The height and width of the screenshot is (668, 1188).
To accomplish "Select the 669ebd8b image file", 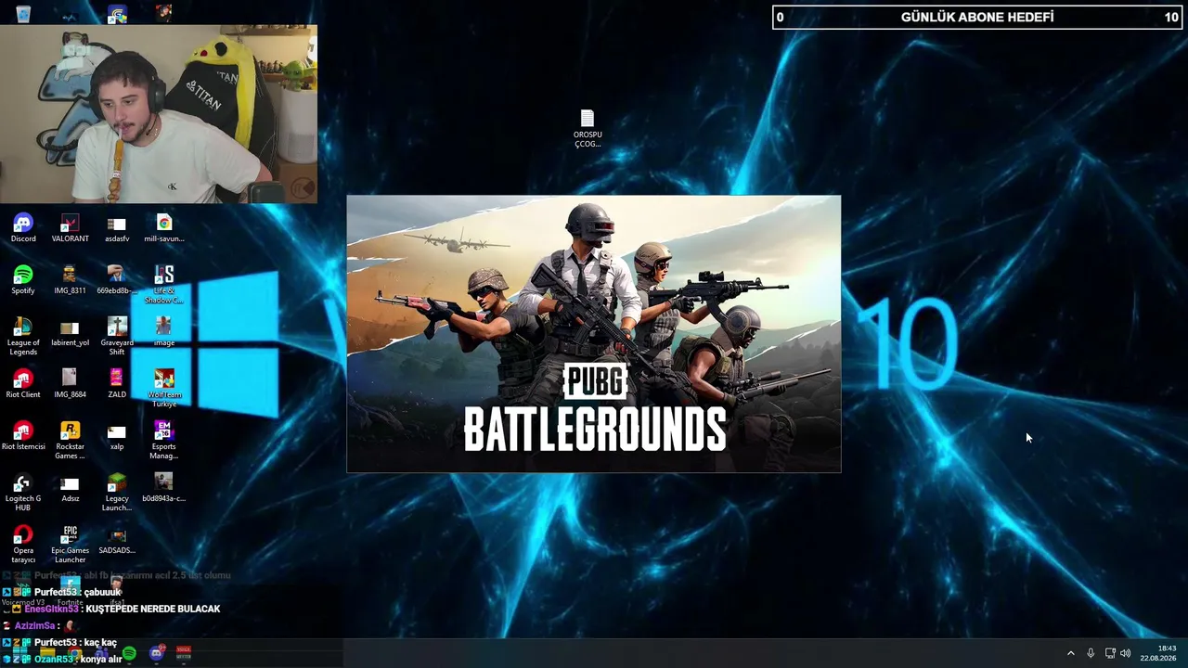I will pyautogui.click(x=117, y=280).
